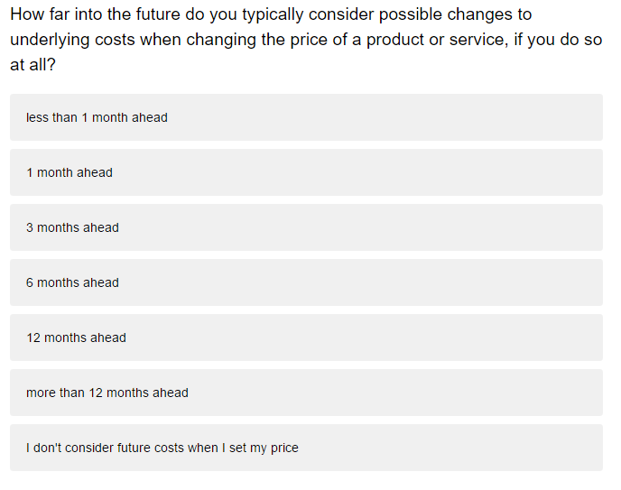Image resolution: width=621 pixels, height=490 pixels.
Task: Choose 'I don't consider future costs' option
Action: tap(306, 448)
